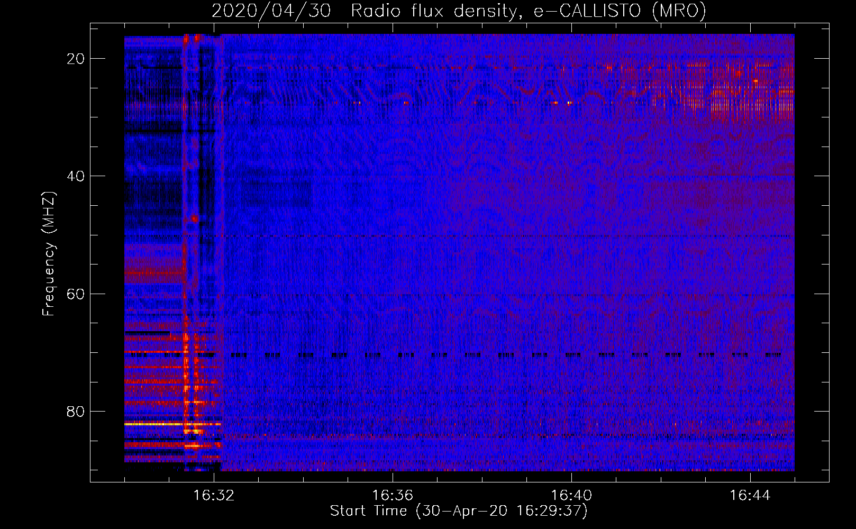Click the 'Start Time (30-Apr-20 16:29:37)' x-axis label
Image resolution: width=856 pixels, height=529 pixels.
(x=459, y=511)
